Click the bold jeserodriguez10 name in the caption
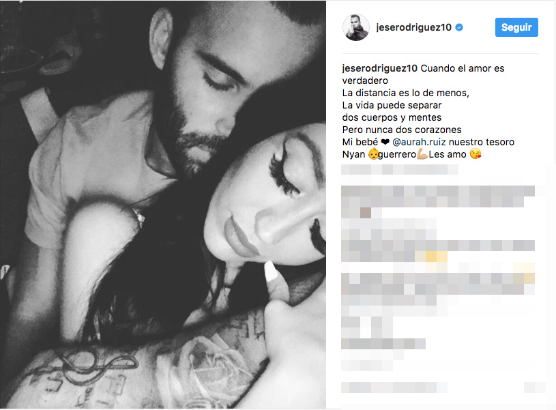 coord(380,68)
